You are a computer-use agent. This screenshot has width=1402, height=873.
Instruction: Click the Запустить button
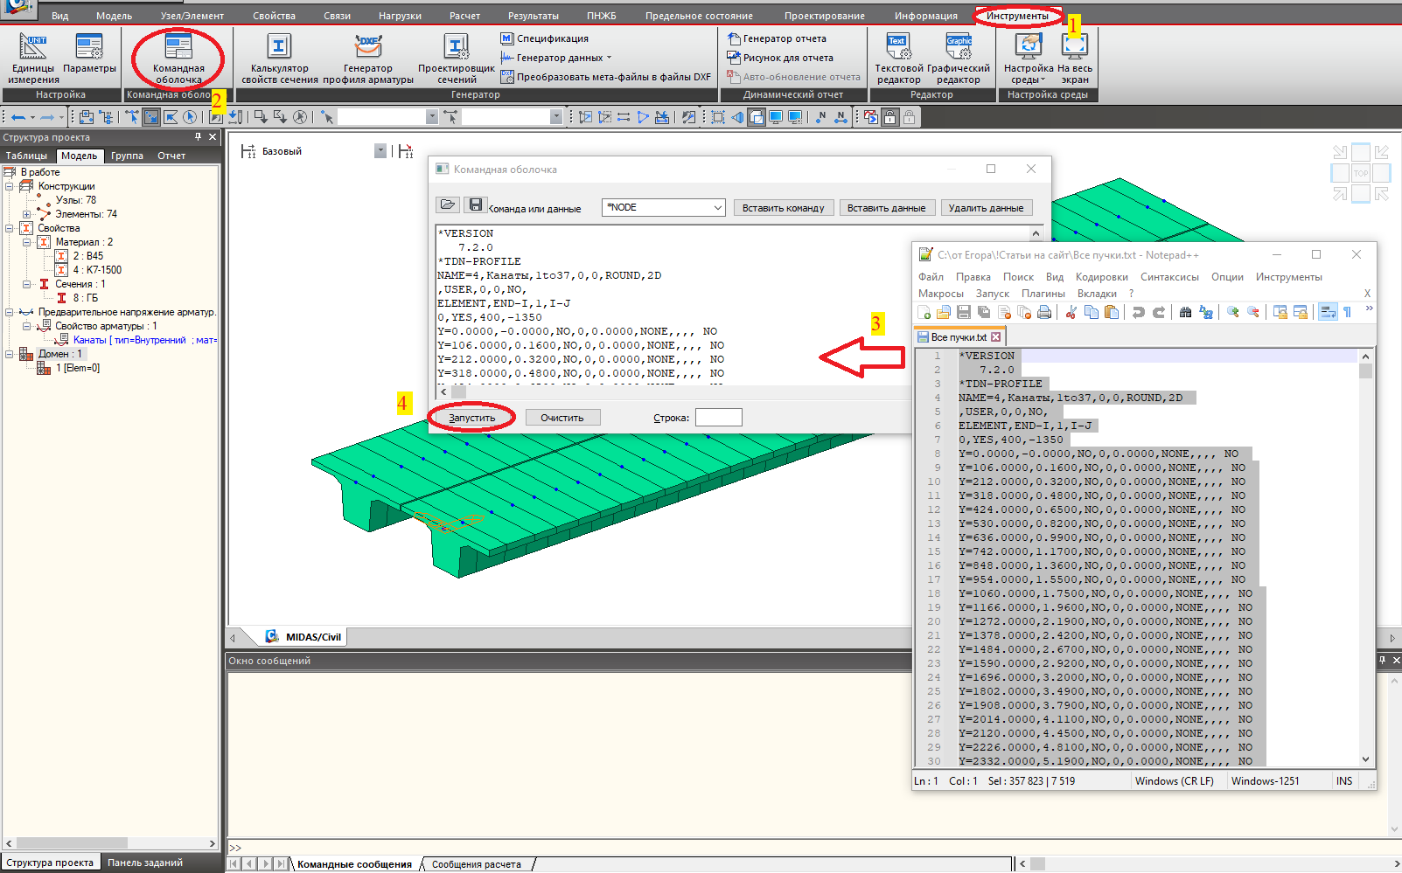(x=472, y=418)
